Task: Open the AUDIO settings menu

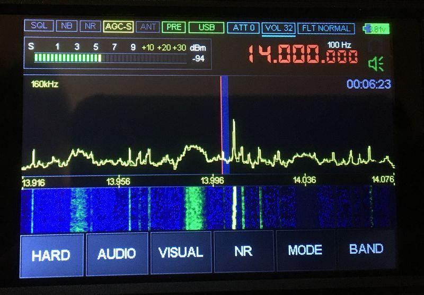Action: click(117, 253)
